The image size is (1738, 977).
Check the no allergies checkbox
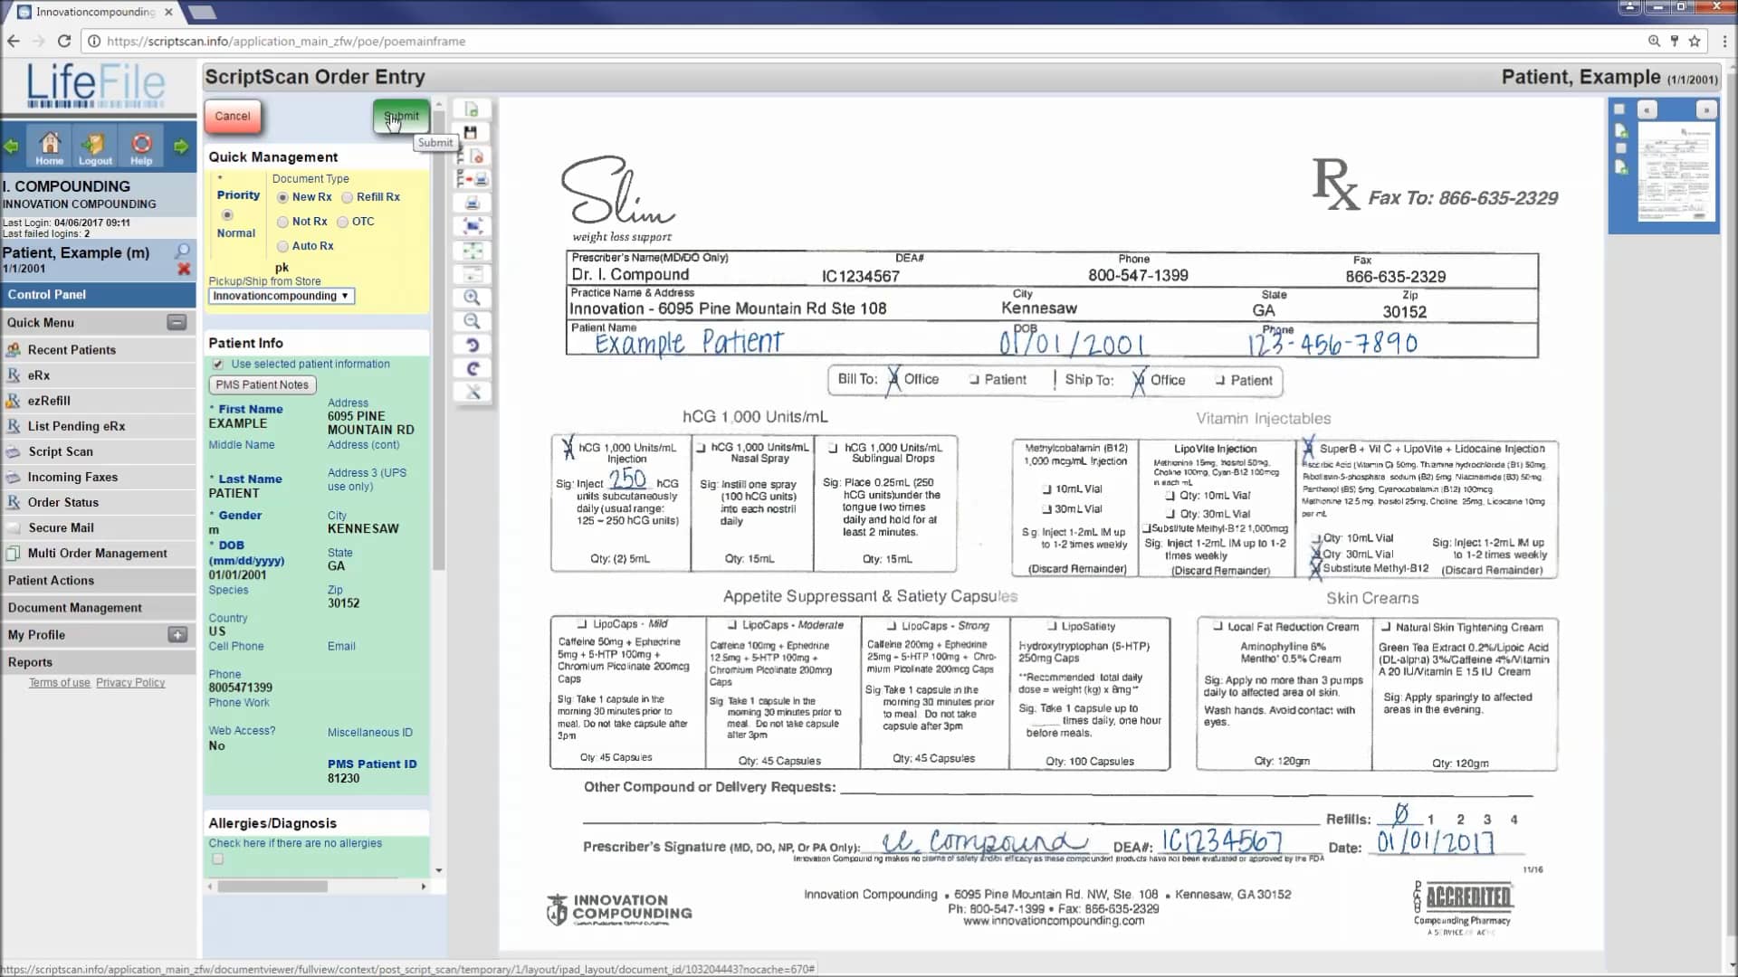click(217, 858)
